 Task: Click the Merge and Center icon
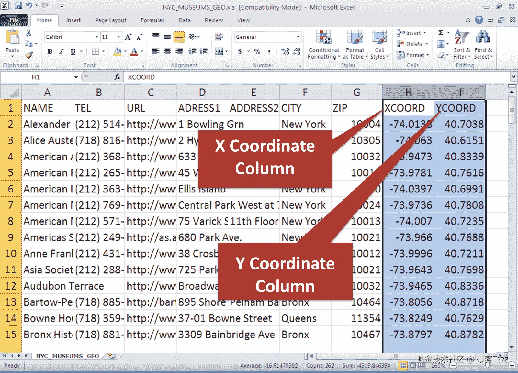219,51
